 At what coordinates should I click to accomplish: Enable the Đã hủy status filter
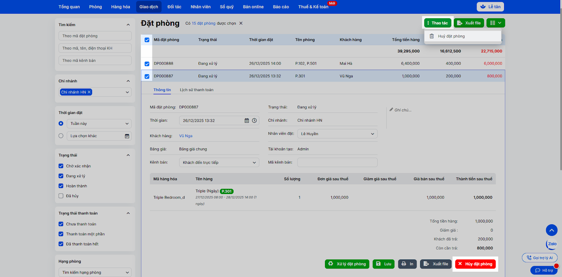tap(61, 196)
